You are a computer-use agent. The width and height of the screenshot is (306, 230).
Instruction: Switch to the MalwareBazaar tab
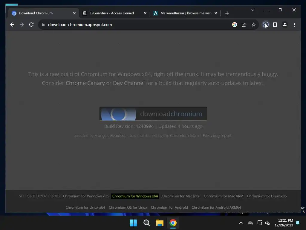pyautogui.click(x=185, y=13)
